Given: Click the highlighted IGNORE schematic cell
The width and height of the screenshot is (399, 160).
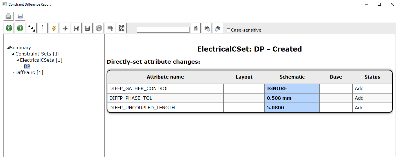Looking at the screenshot, I should (x=292, y=88).
